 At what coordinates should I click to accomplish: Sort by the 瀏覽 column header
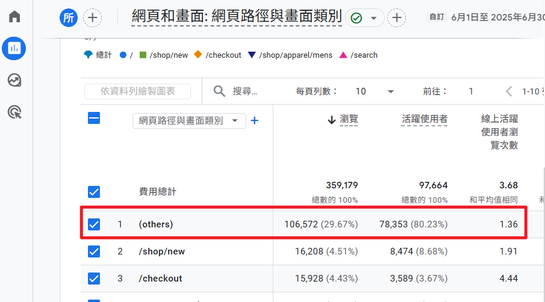click(349, 119)
